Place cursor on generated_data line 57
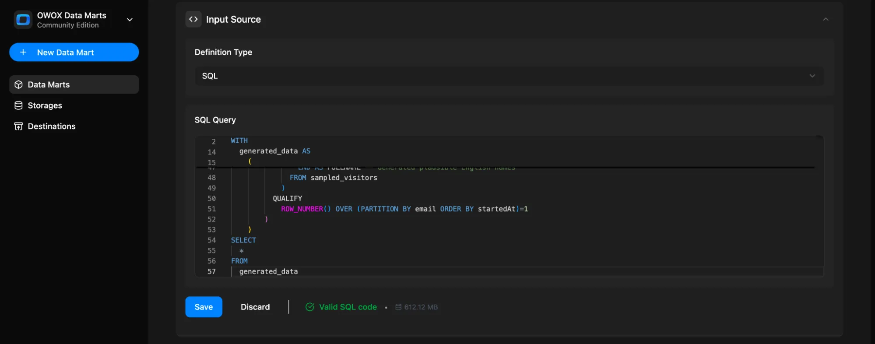 (x=268, y=272)
